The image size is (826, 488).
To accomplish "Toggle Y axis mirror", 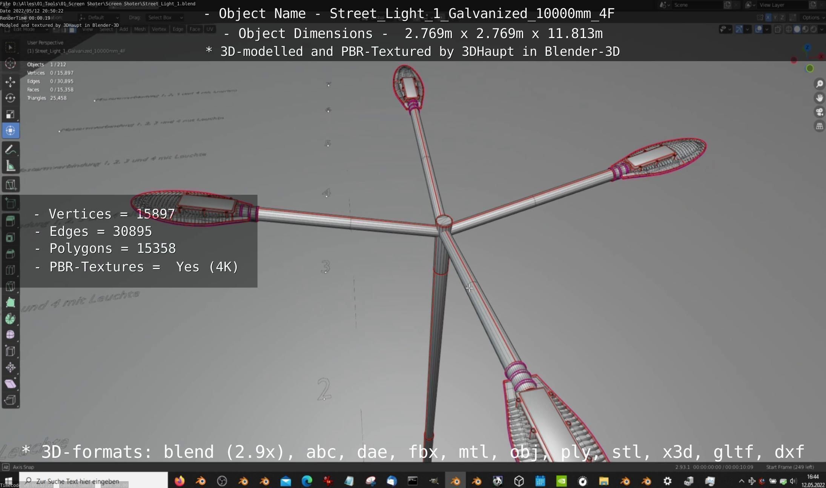I will click(x=775, y=18).
